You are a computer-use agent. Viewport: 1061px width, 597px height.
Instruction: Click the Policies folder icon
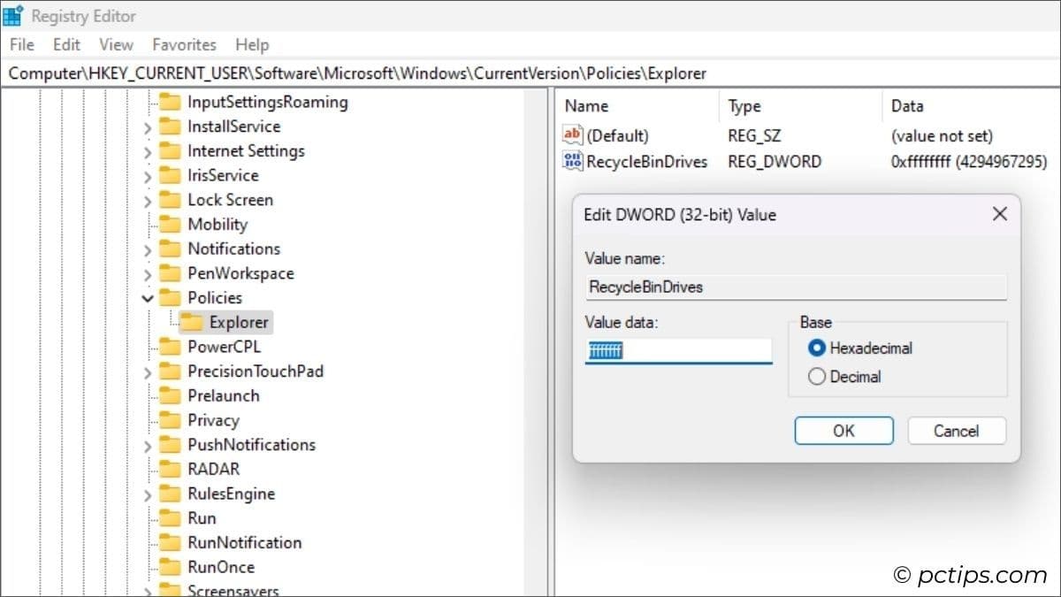pos(170,298)
